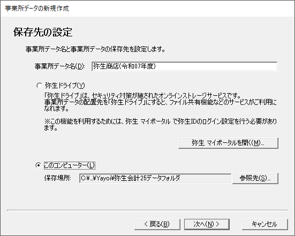Click the ※この機能を利用するためには note text
The width and height of the screenshot is (295, 236).
tap(160, 125)
